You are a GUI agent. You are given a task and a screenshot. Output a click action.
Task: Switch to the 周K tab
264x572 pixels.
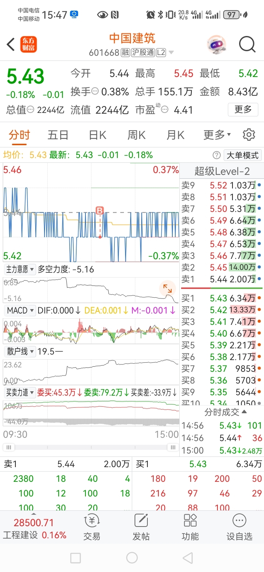[137, 135]
